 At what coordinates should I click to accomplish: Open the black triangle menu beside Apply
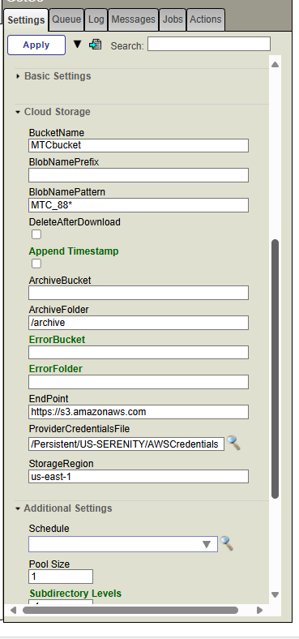(78, 44)
